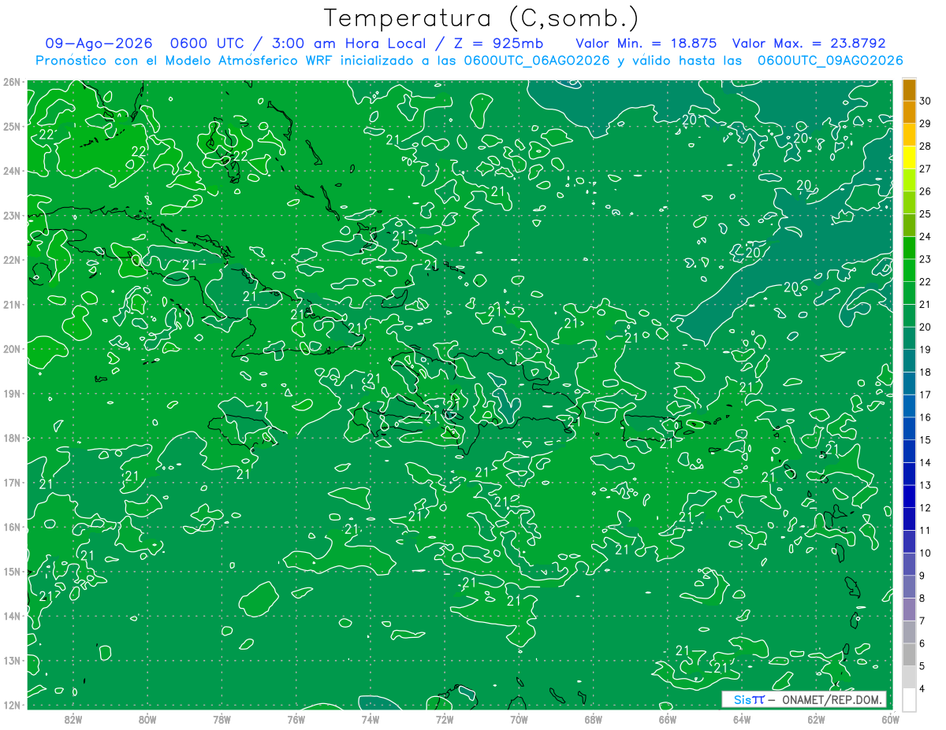Click the latitude axis label 18N
Image resolution: width=946 pixels, height=730 pixels.
[x=11, y=438]
